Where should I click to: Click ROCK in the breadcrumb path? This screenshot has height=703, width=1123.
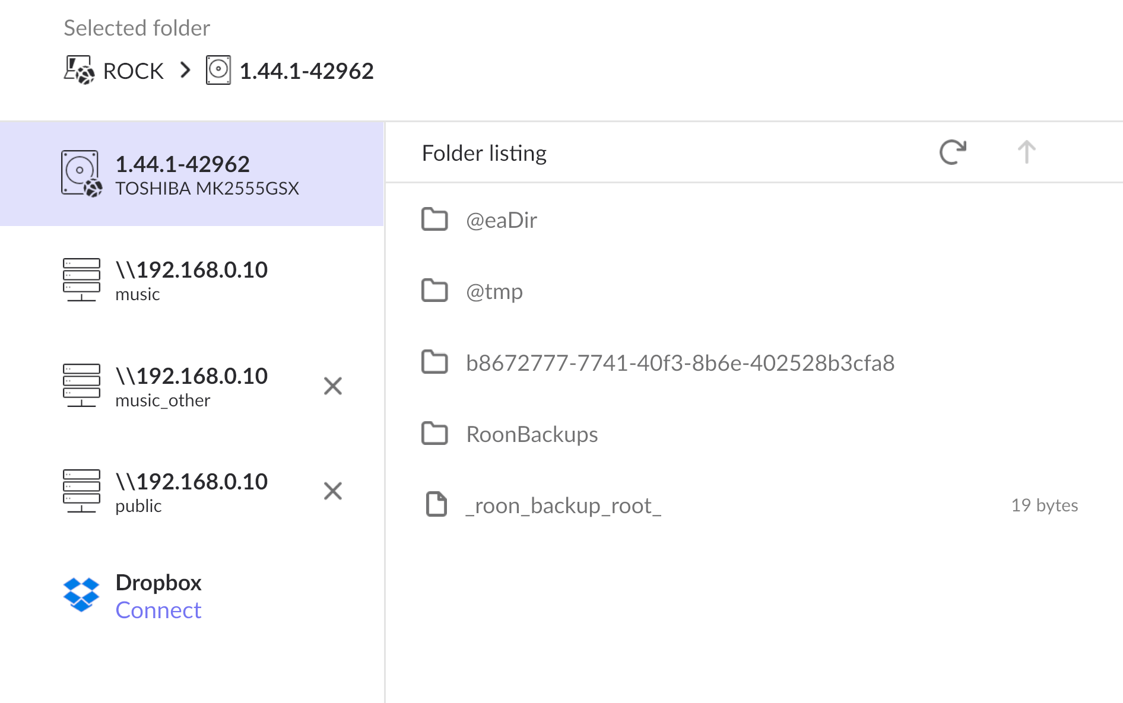pos(133,71)
